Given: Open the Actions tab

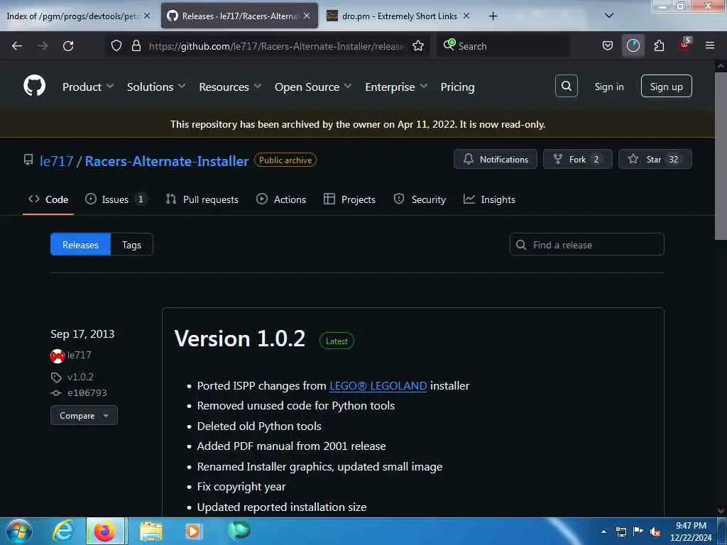Looking at the screenshot, I should coord(281,199).
